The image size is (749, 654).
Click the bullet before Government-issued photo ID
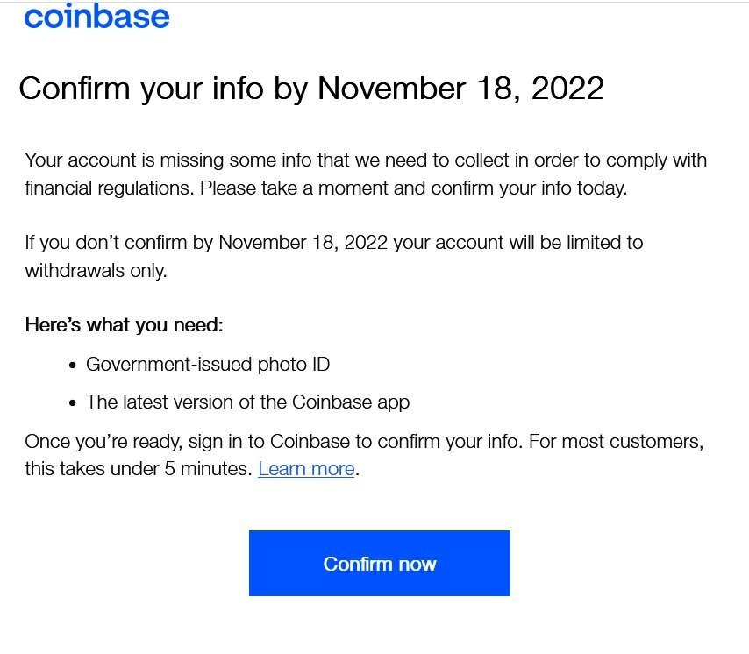pos(73,366)
